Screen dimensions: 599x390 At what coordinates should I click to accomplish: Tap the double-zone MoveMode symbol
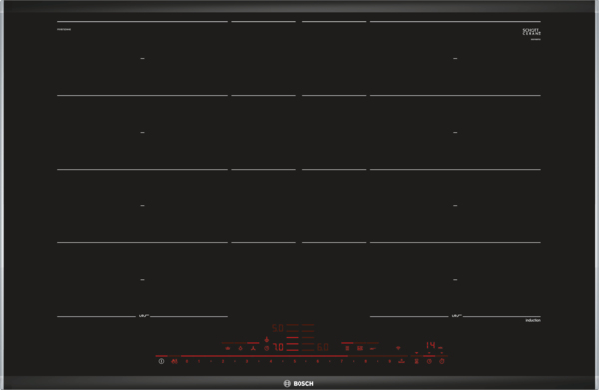(360, 348)
